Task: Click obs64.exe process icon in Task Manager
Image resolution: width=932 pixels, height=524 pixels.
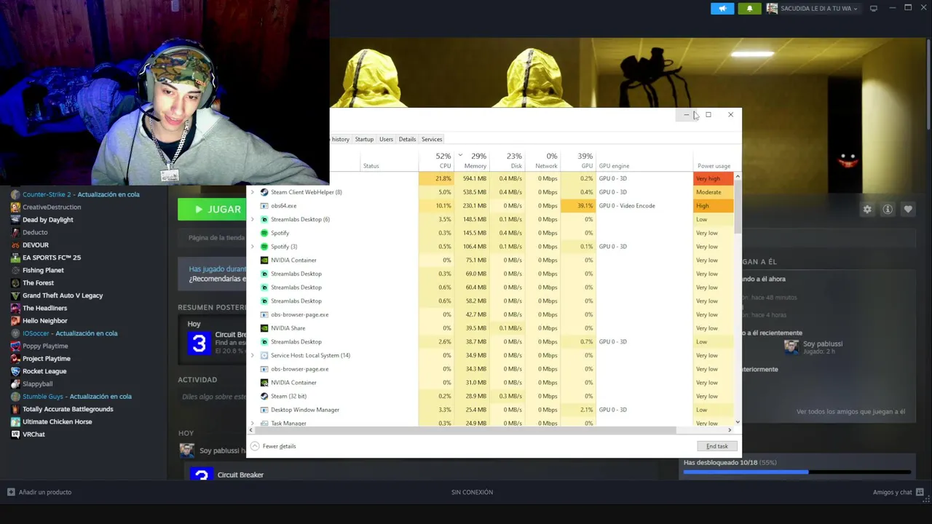Action: click(x=264, y=205)
